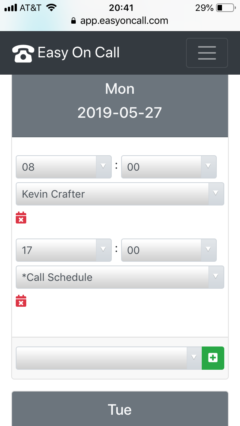Tap the app.easyoncall.com address bar

point(124,21)
